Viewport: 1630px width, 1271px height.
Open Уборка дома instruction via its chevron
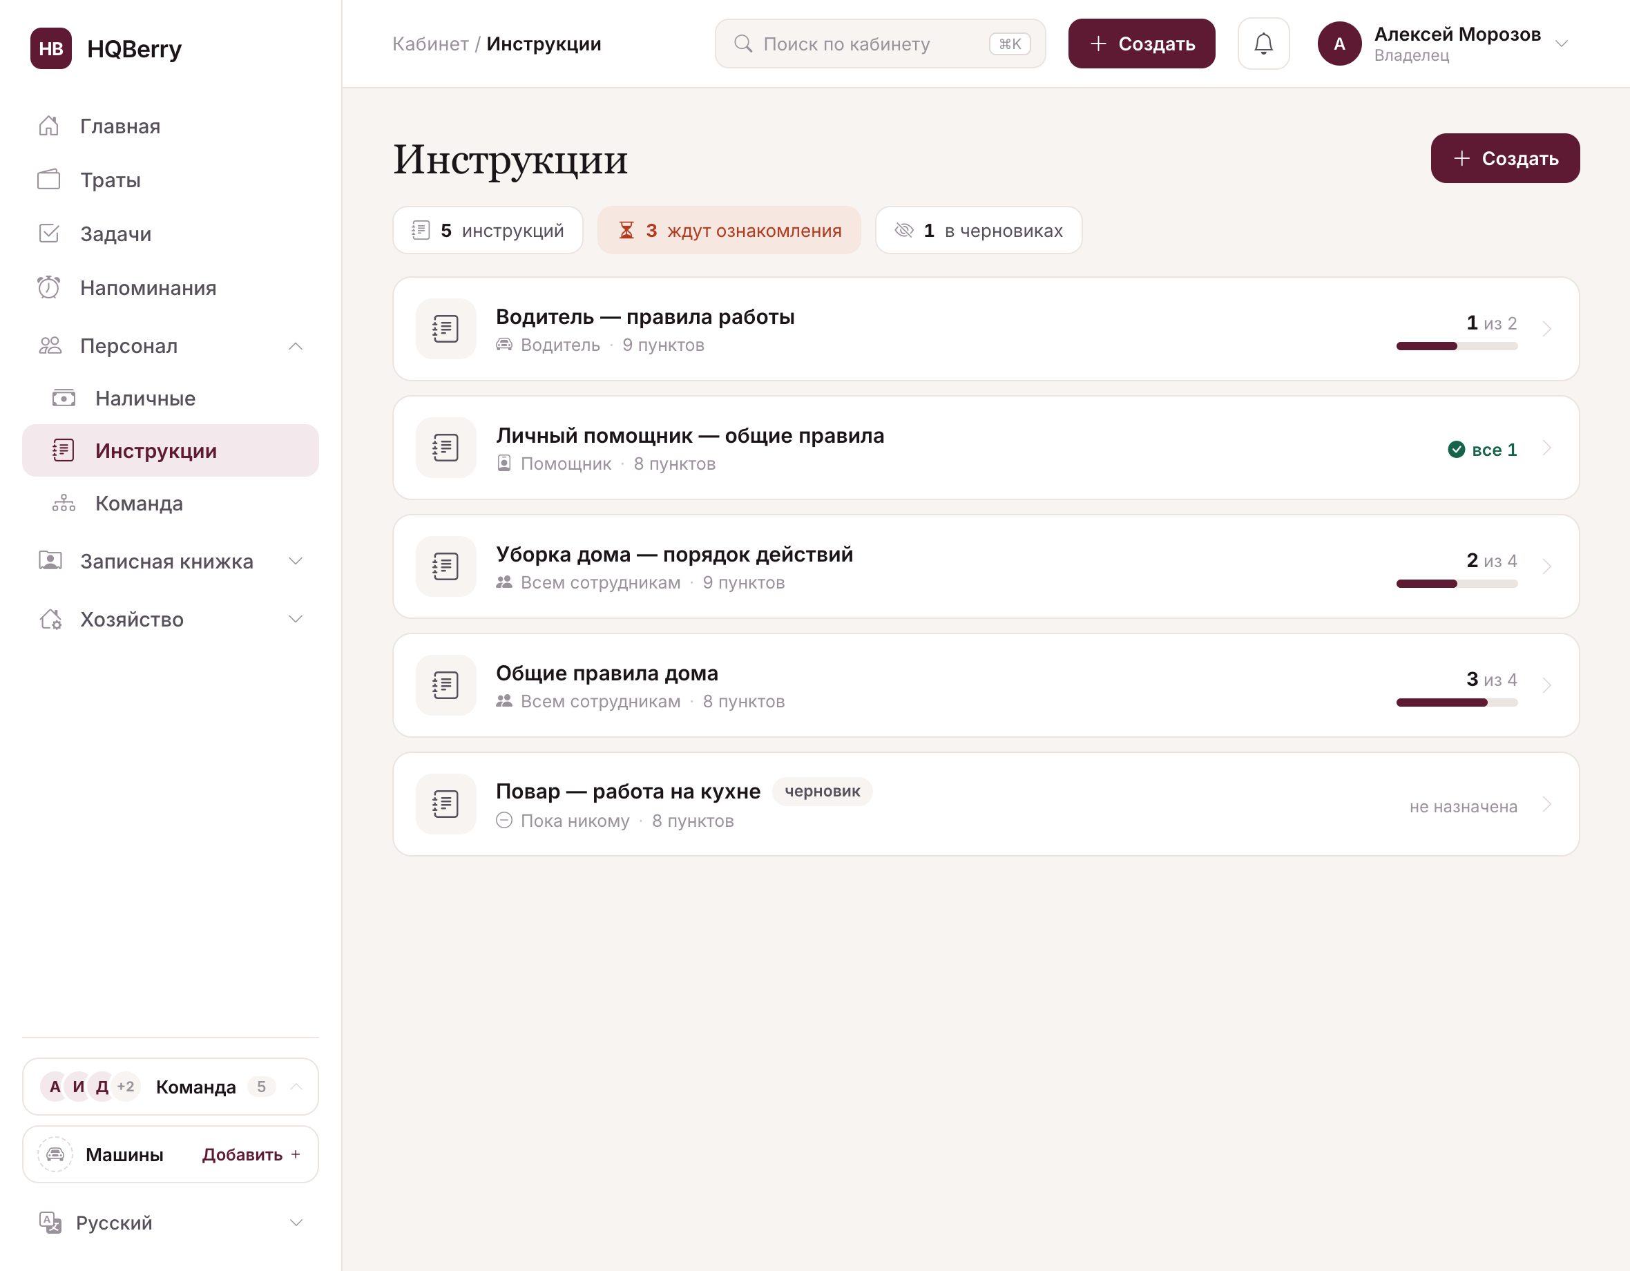[x=1546, y=566]
